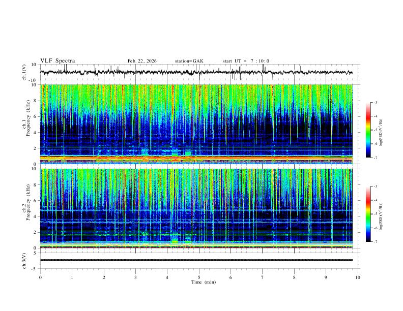Click time axis tick label '1'
The image size is (403, 311).
point(72,277)
